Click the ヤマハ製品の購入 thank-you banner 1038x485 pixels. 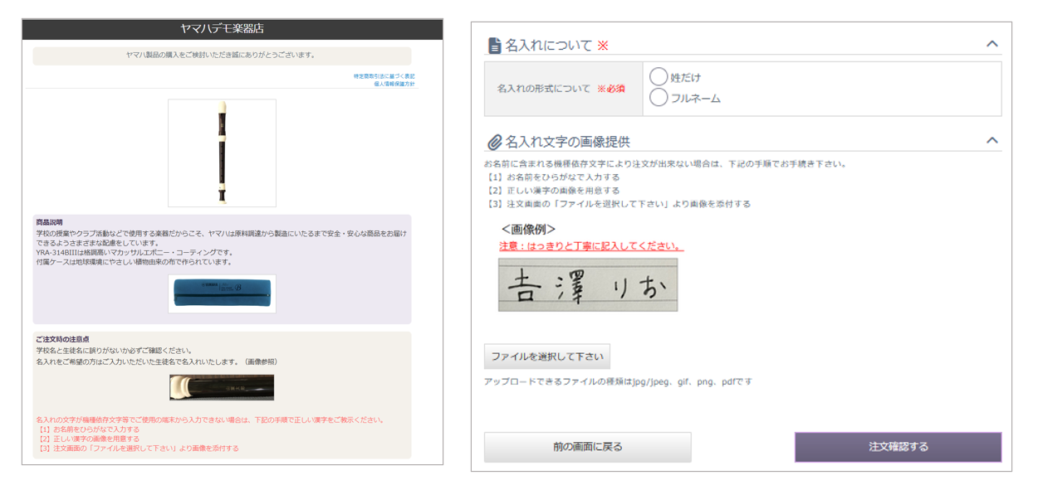point(222,56)
